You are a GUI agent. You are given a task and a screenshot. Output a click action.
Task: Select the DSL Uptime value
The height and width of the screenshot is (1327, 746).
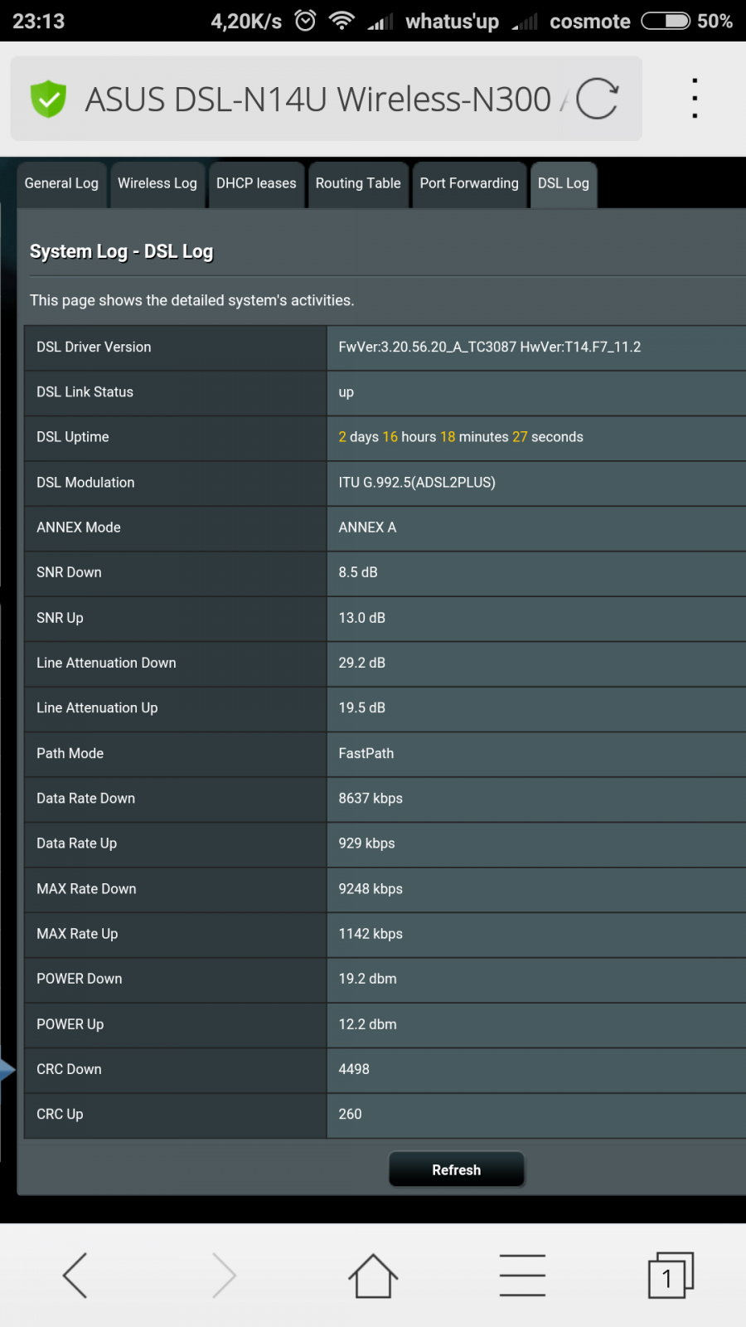(x=461, y=437)
